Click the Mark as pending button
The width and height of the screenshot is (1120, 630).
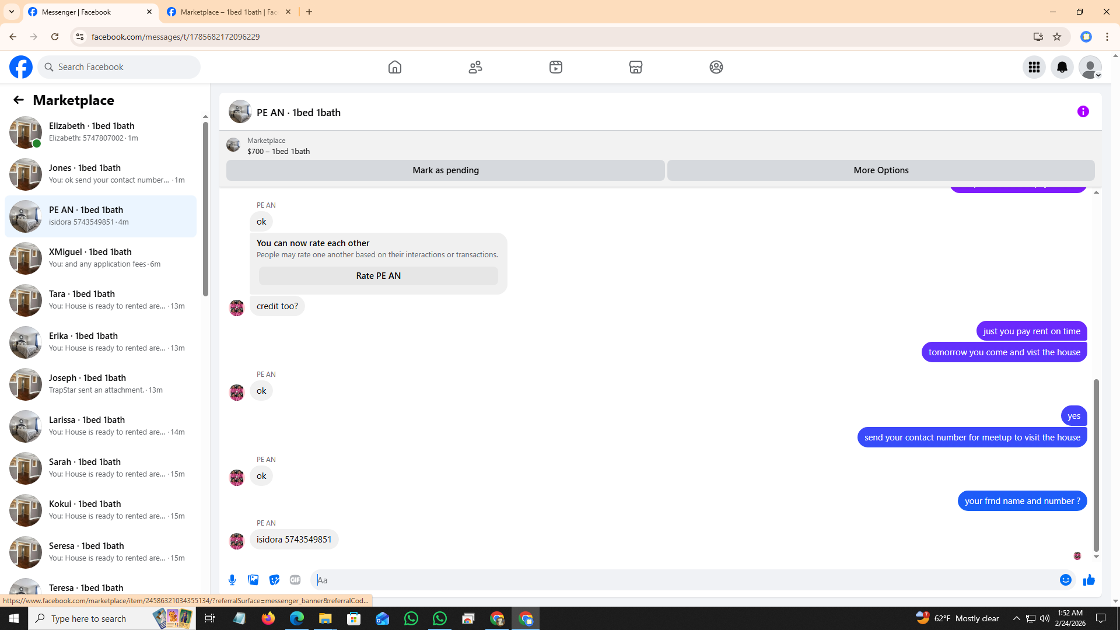445,170
